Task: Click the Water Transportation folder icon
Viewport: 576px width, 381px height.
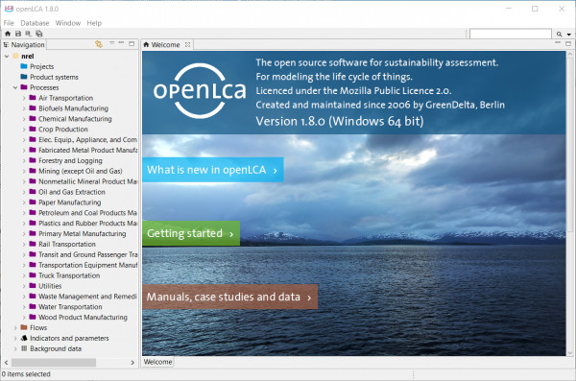Action: (x=33, y=306)
